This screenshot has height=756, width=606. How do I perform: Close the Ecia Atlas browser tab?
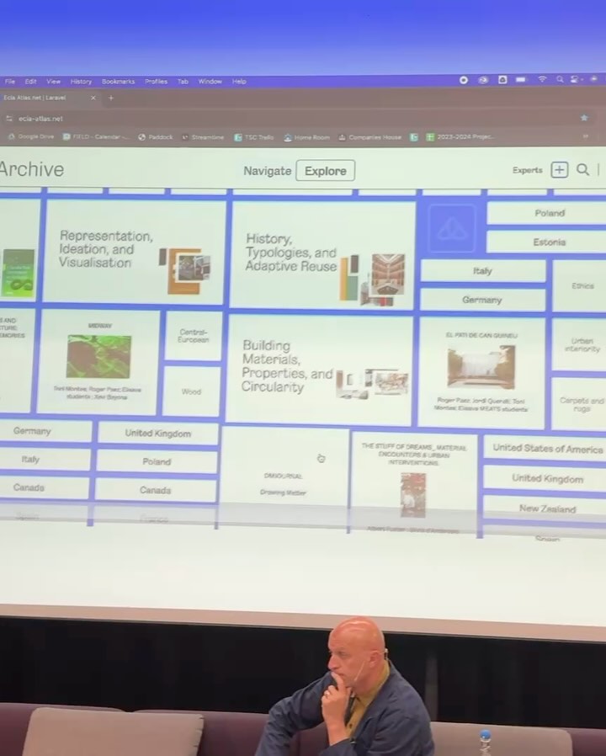coord(93,98)
